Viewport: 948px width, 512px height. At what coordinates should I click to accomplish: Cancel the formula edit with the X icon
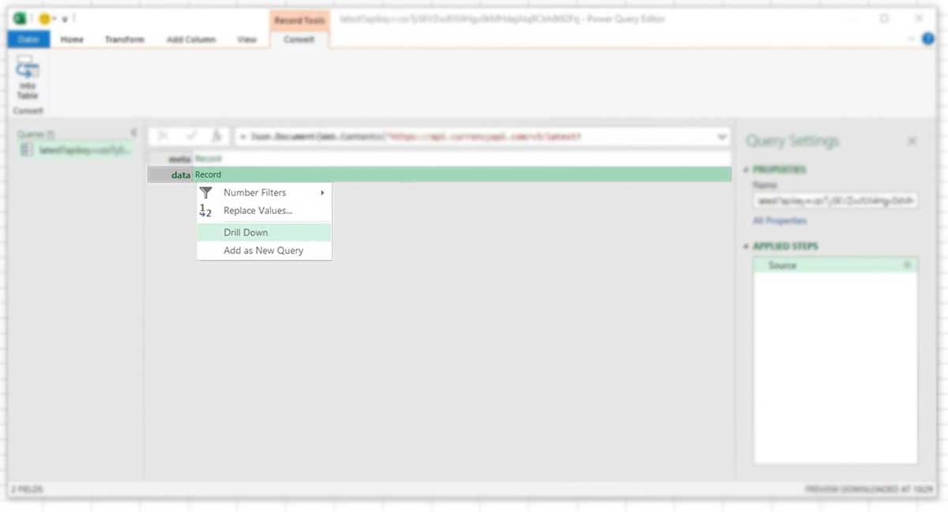coord(163,136)
